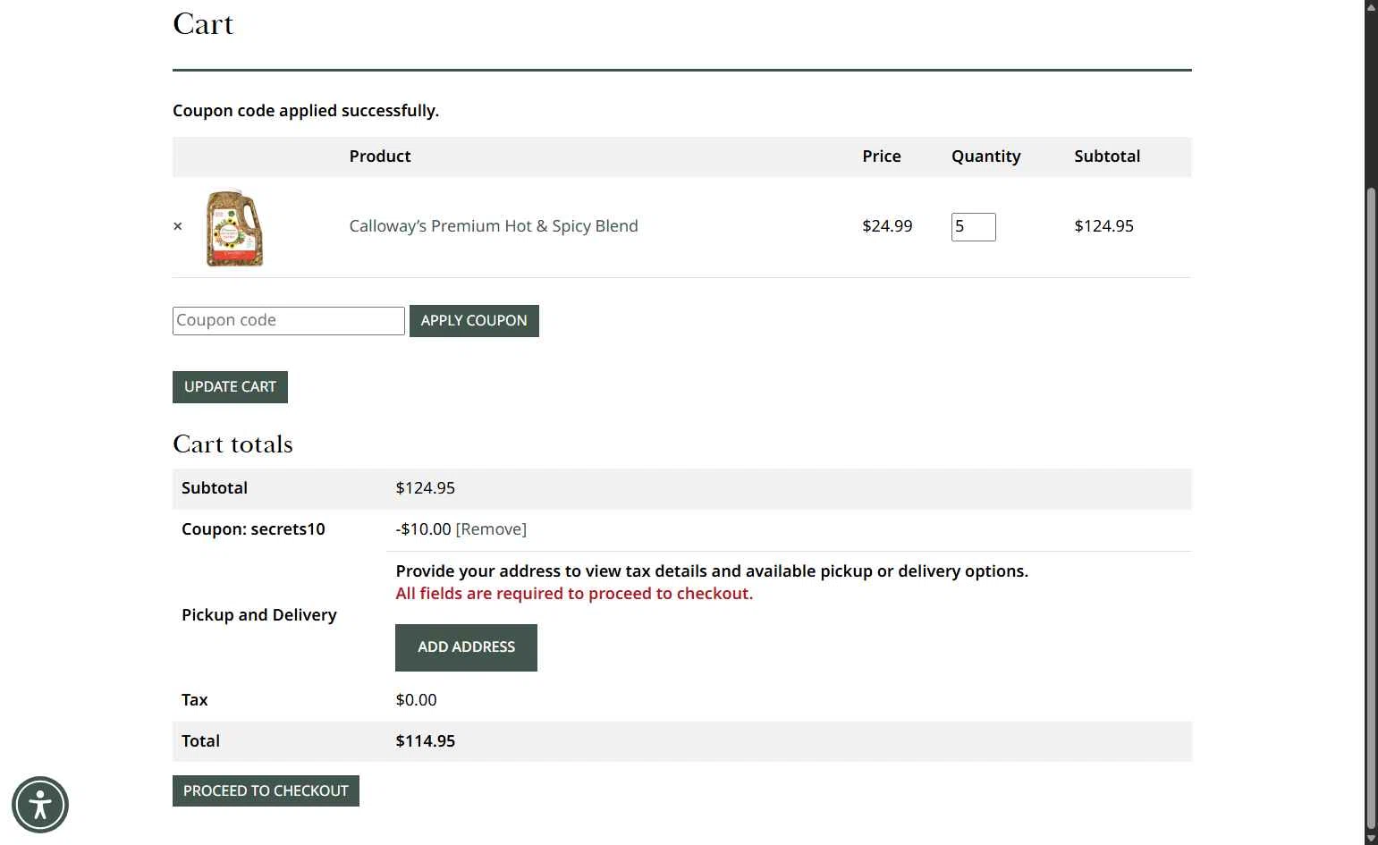
Task: Proceed to checkout
Action: click(266, 791)
